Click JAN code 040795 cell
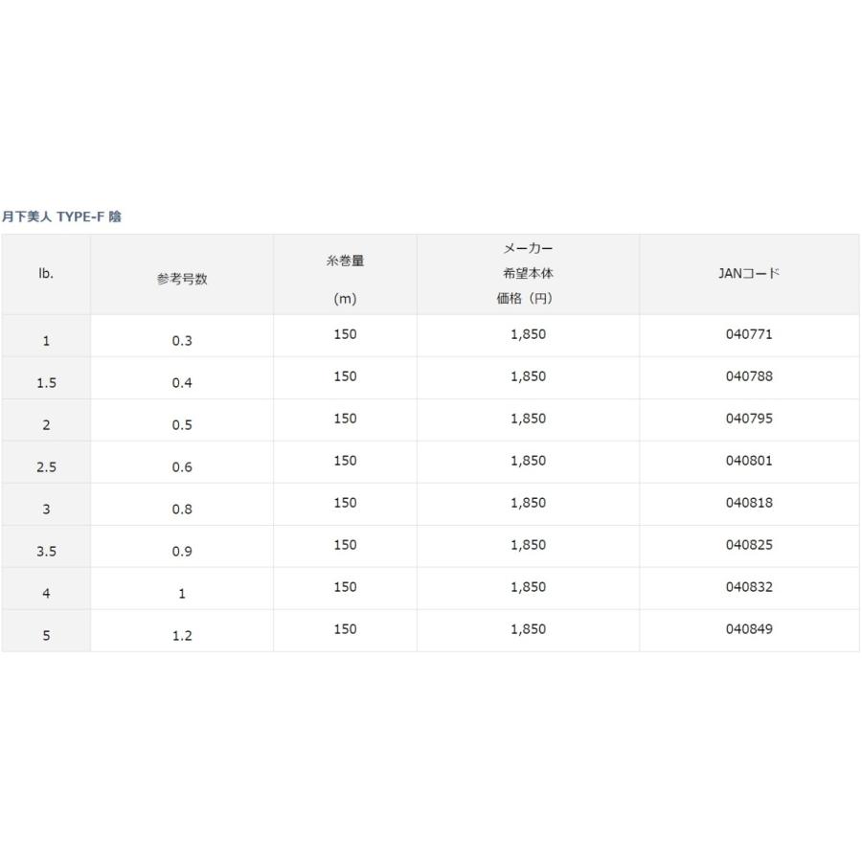This screenshot has height=862, width=862. click(749, 420)
